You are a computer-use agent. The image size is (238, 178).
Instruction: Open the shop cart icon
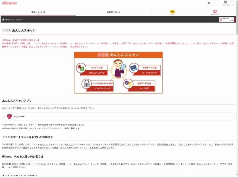click(225, 2)
